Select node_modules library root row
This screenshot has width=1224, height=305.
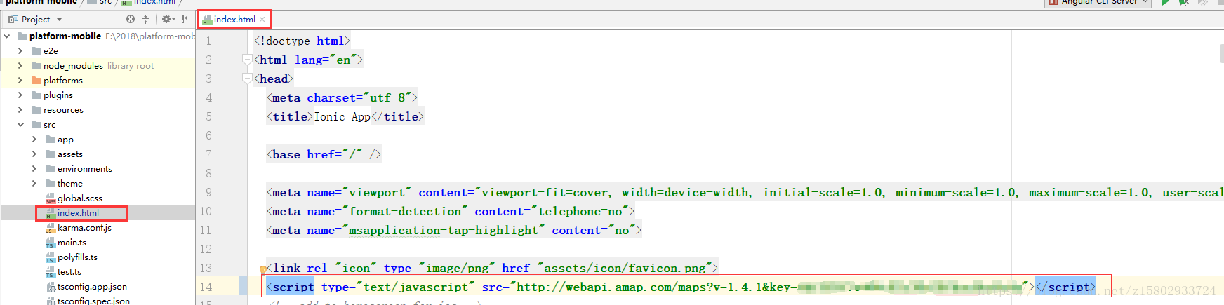(x=98, y=65)
